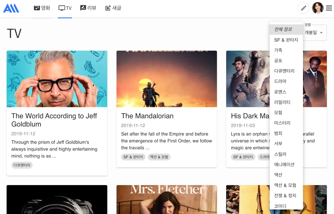Click SF & 판타지 chip on Mandalorian card

pos(133,157)
